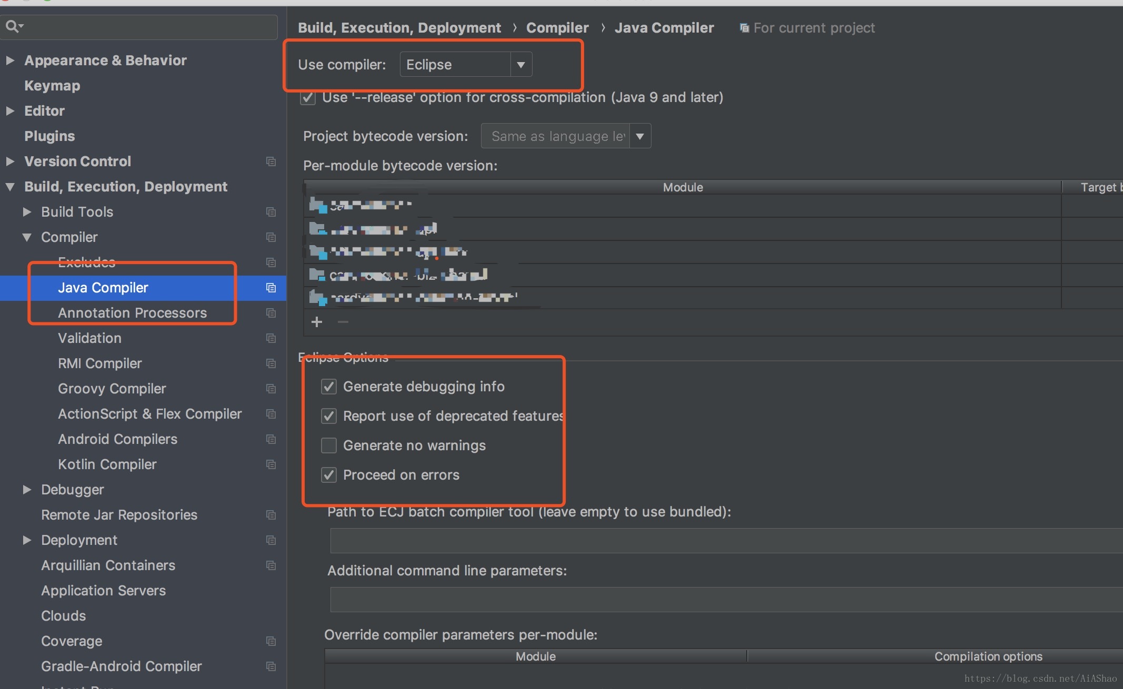This screenshot has height=689, width=1123.
Task: Expand Build Tools node
Action: tap(27, 212)
